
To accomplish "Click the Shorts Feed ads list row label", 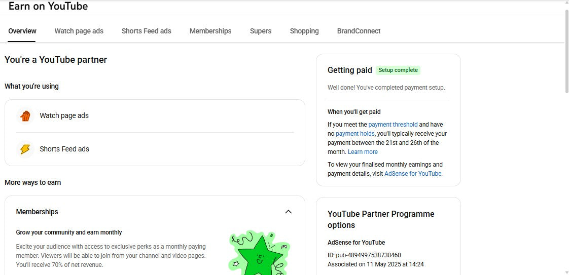I will coord(64,149).
